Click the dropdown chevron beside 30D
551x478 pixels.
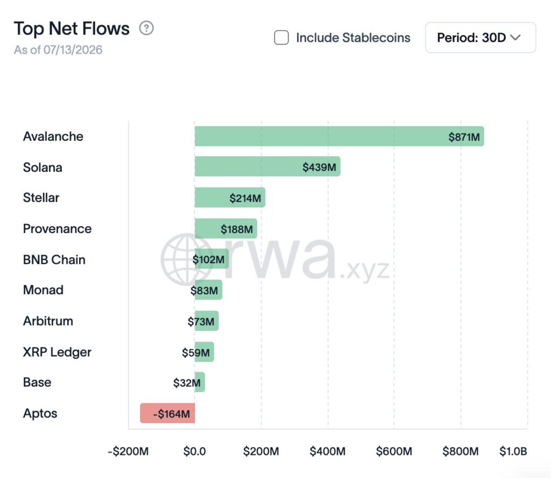(x=515, y=37)
